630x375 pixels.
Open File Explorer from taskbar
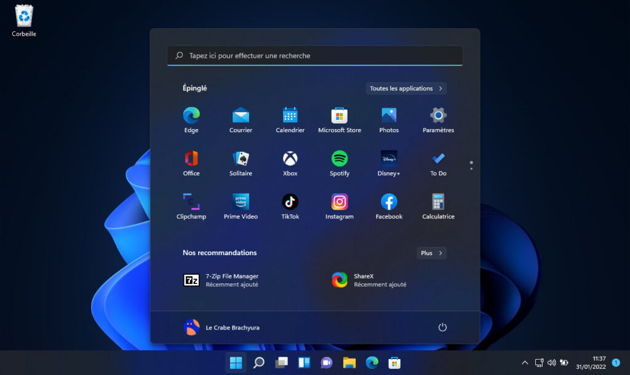pyautogui.click(x=349, y=363)
